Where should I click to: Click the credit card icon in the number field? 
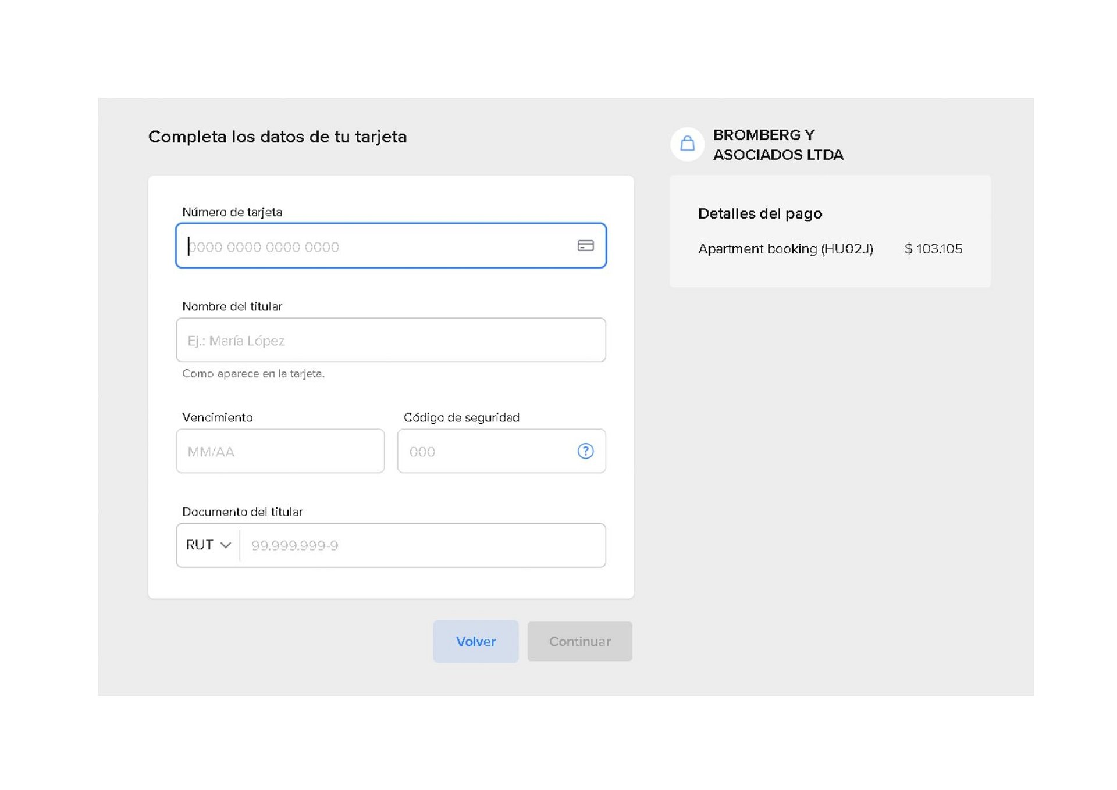585,246
